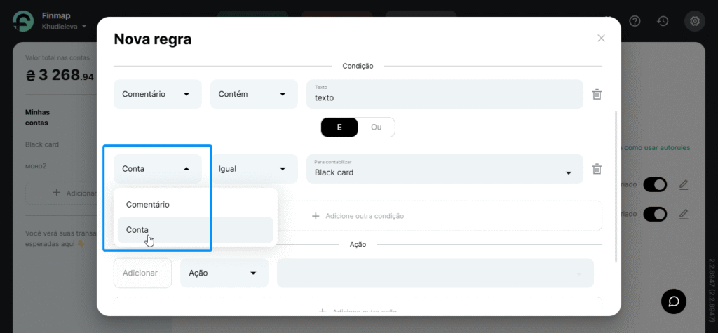This screenshot has width=718, height=333.
Task: Switch the logic operator to 'Ou'
Action: tap(377, 128)
